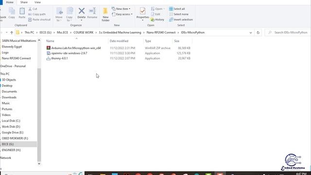Viewport: 311px width, 175px height.
Task: Open the Share ribbon tab
Action: 24,2
